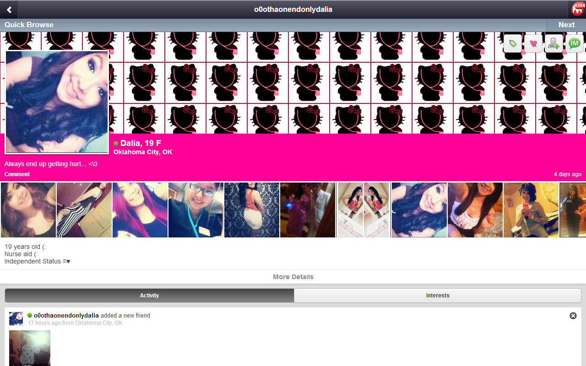Switch to the Interests tab
The height and width of the screenshot is (366, 586).
coord(438,296)
